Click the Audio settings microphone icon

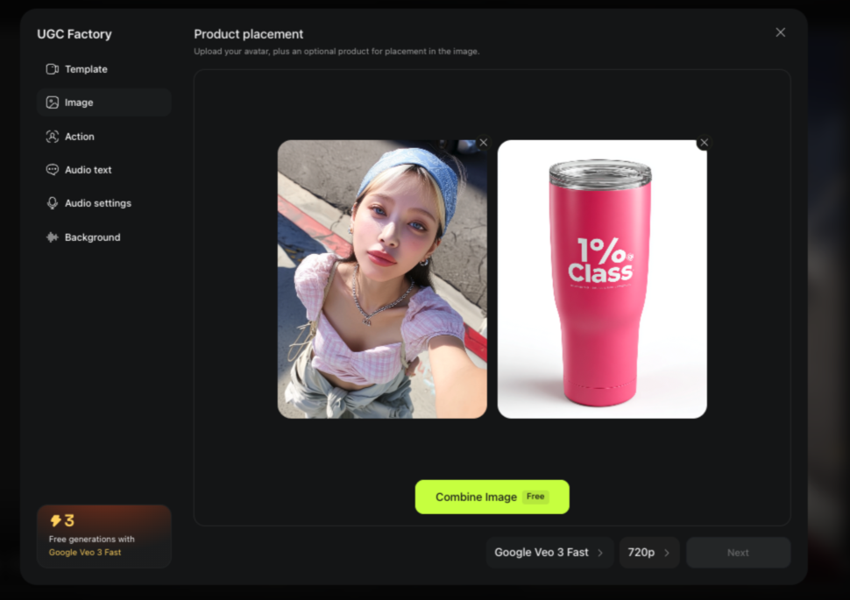(x=52, y=203)
